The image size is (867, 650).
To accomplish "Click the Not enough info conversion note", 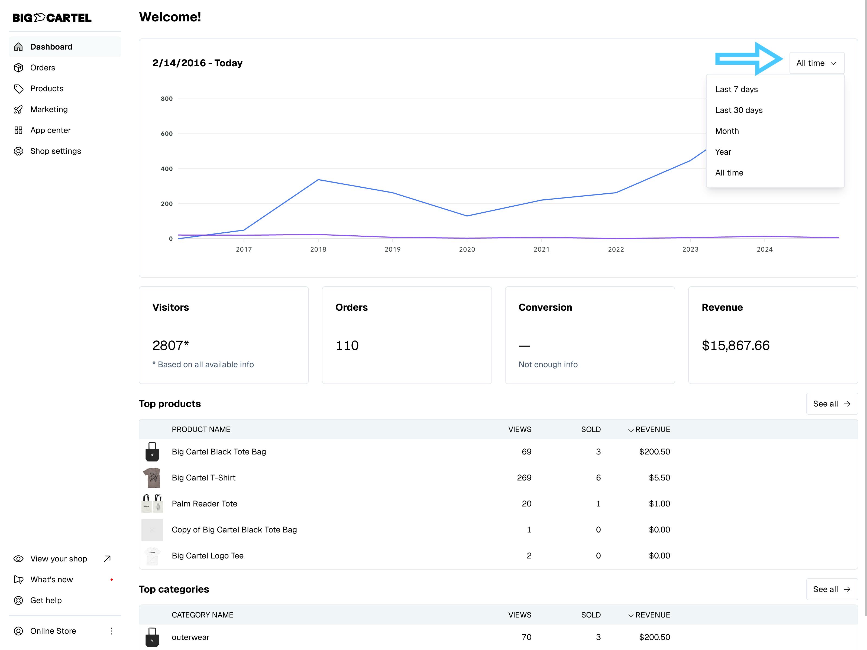I will coord(548,364).
